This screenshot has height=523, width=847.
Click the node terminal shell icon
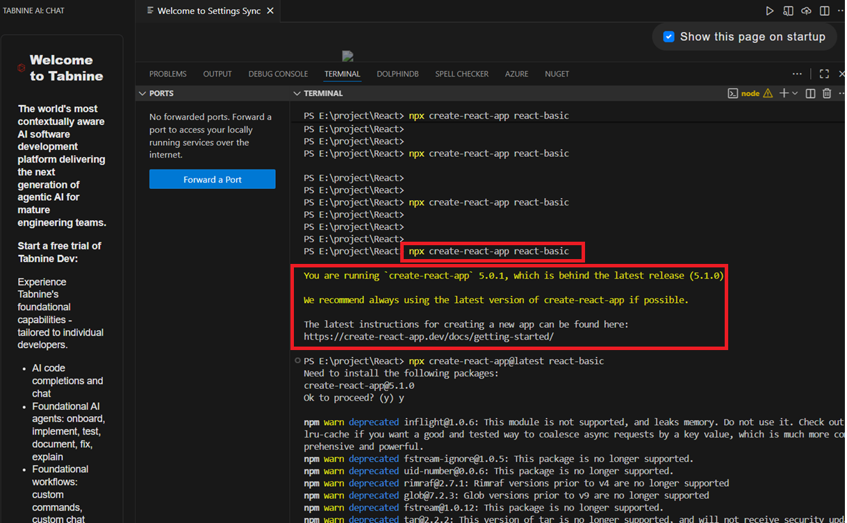[x=732, y=93]
